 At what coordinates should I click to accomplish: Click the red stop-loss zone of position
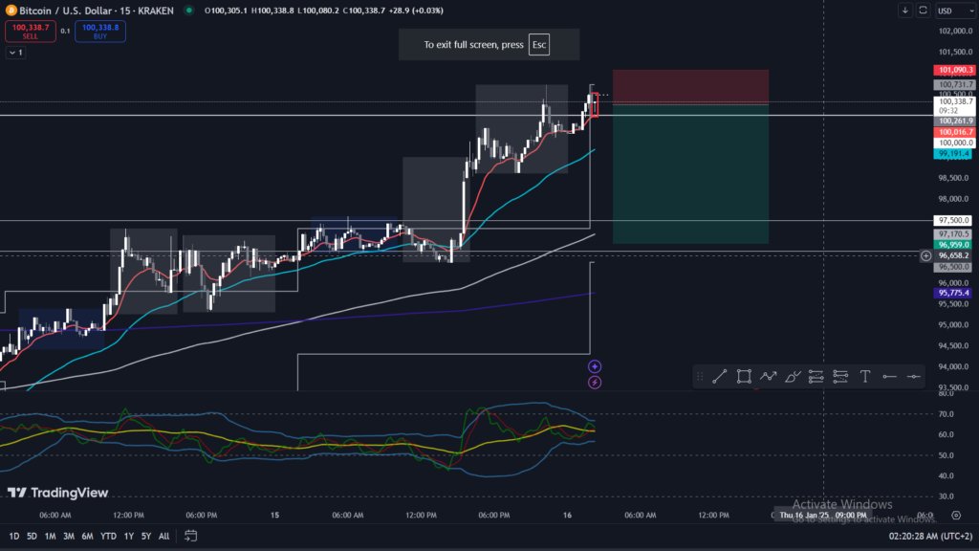click(690, 86)
